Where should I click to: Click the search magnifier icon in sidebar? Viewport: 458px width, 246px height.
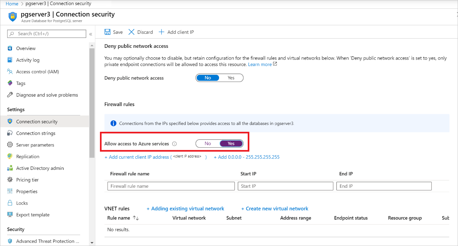point(12,34)
